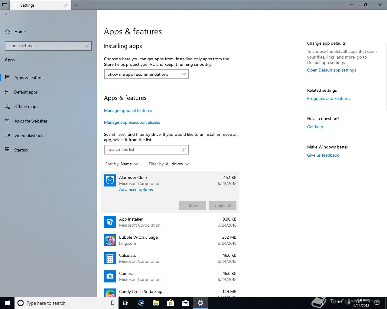The image size is (387, 309).
Task: Open Apps & features in sidebar
Action: tap(29, 78)
